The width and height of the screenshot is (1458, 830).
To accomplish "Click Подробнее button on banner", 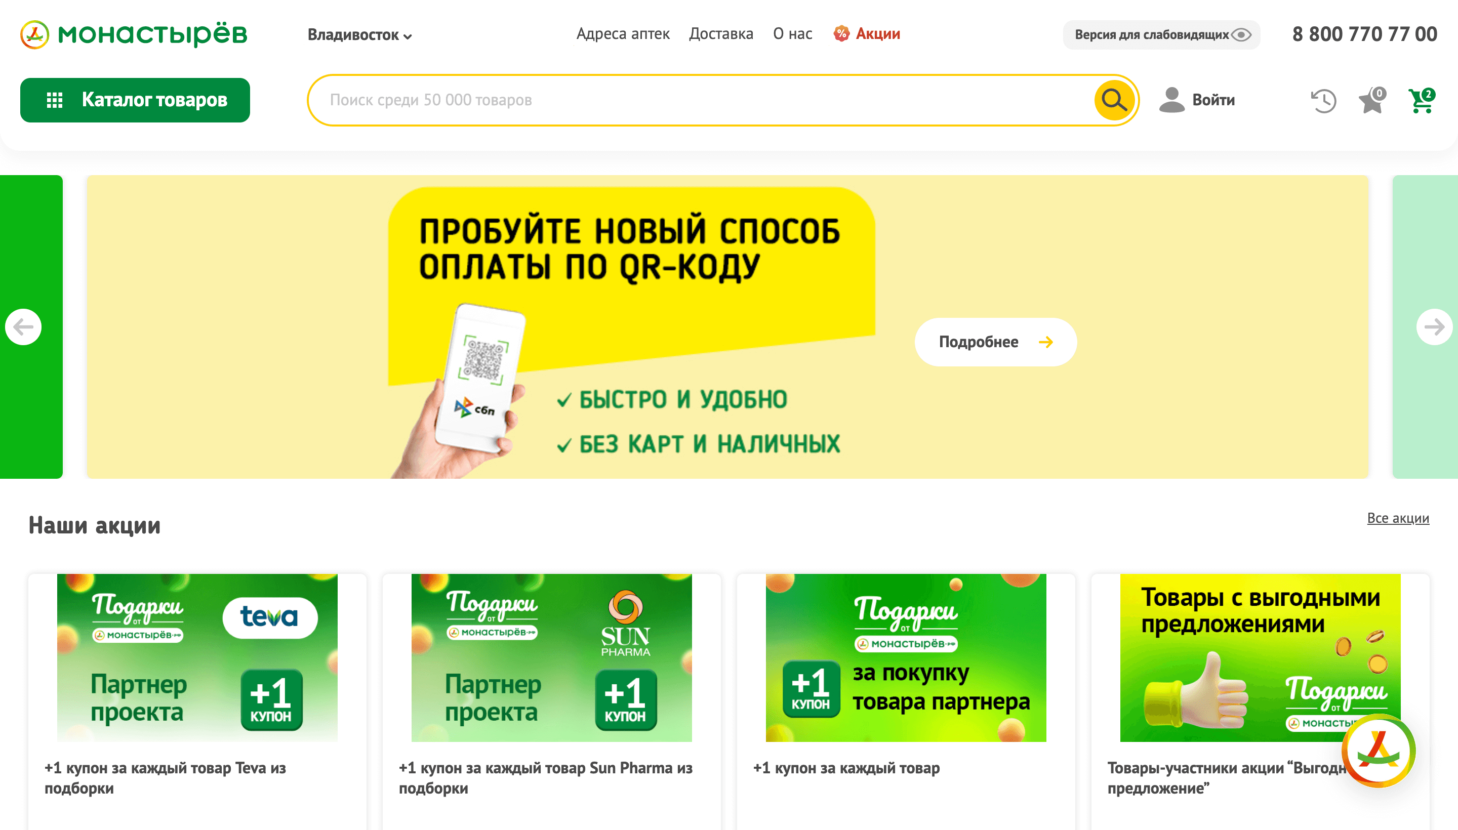I will [x=996, y=342].
